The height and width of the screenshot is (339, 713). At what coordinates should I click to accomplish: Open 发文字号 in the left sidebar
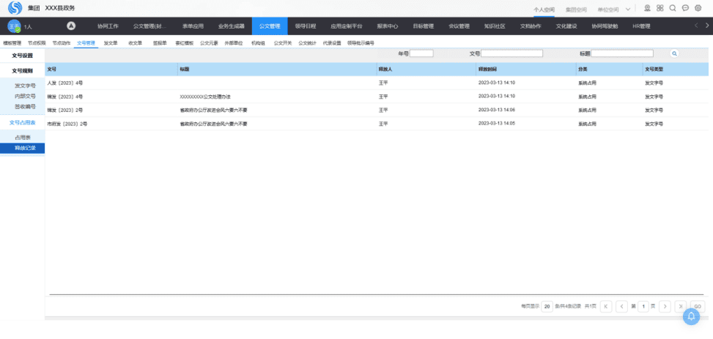pos(25,86)
